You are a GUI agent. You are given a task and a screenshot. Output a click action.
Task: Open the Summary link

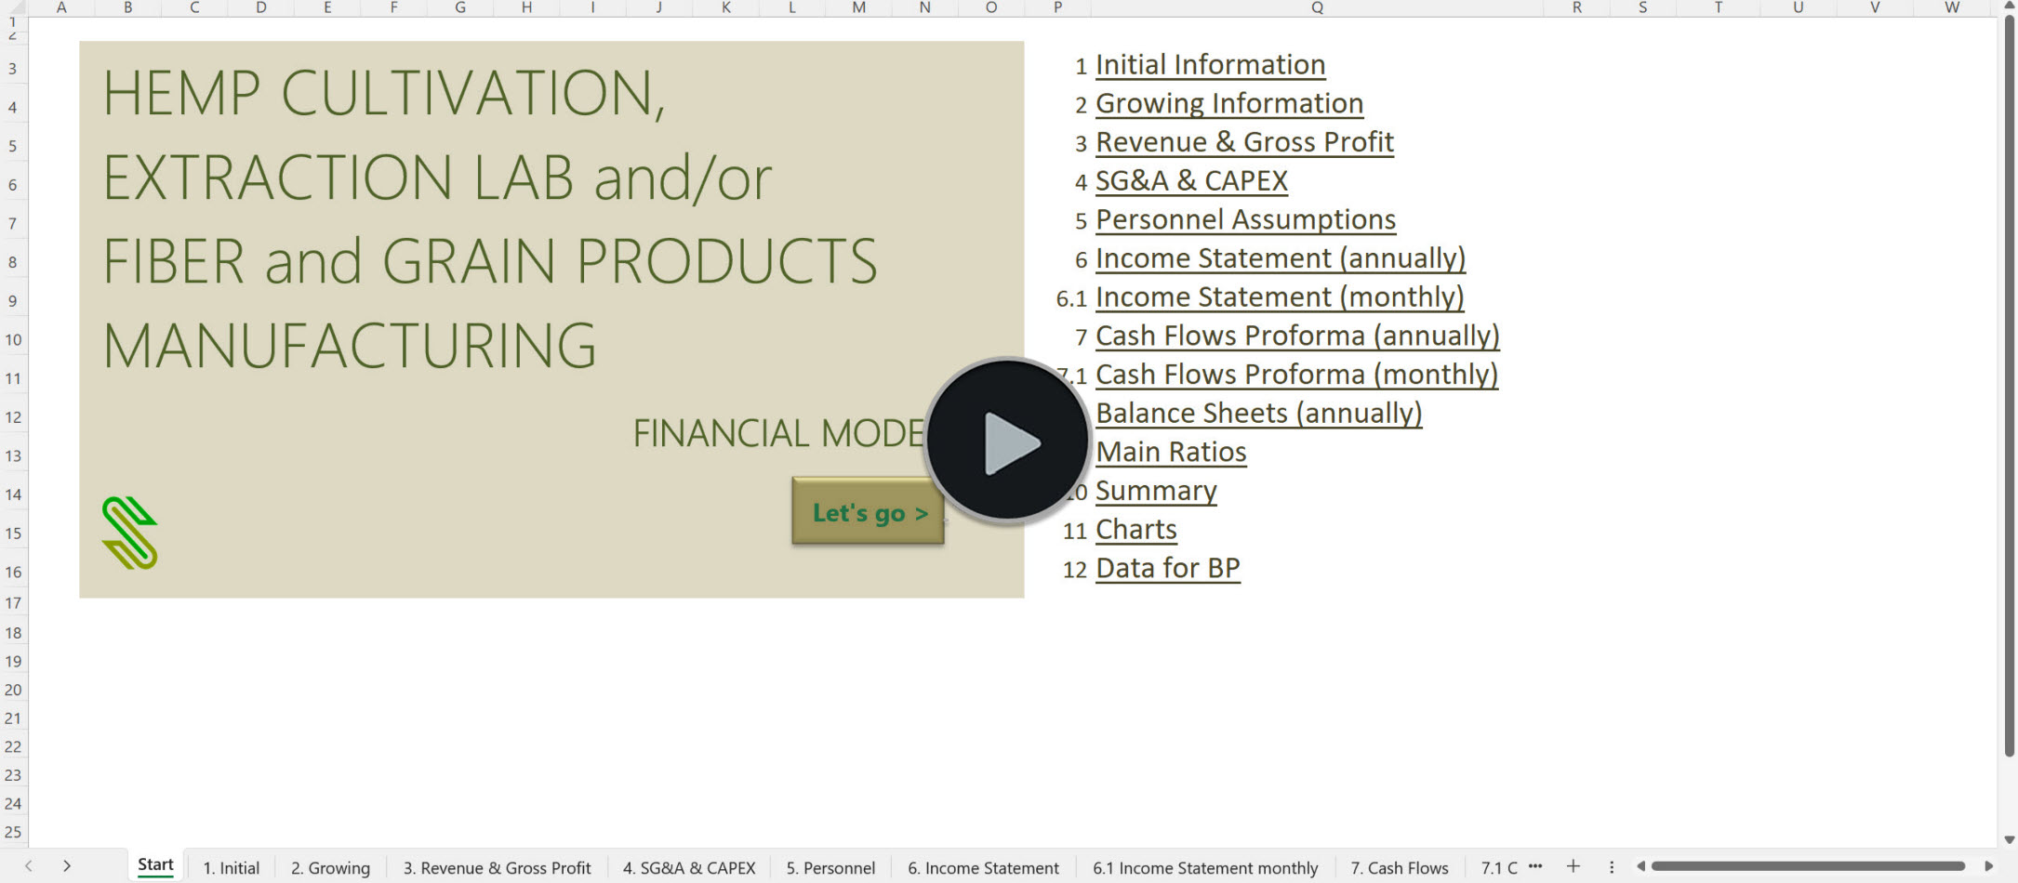point(1156,491)
